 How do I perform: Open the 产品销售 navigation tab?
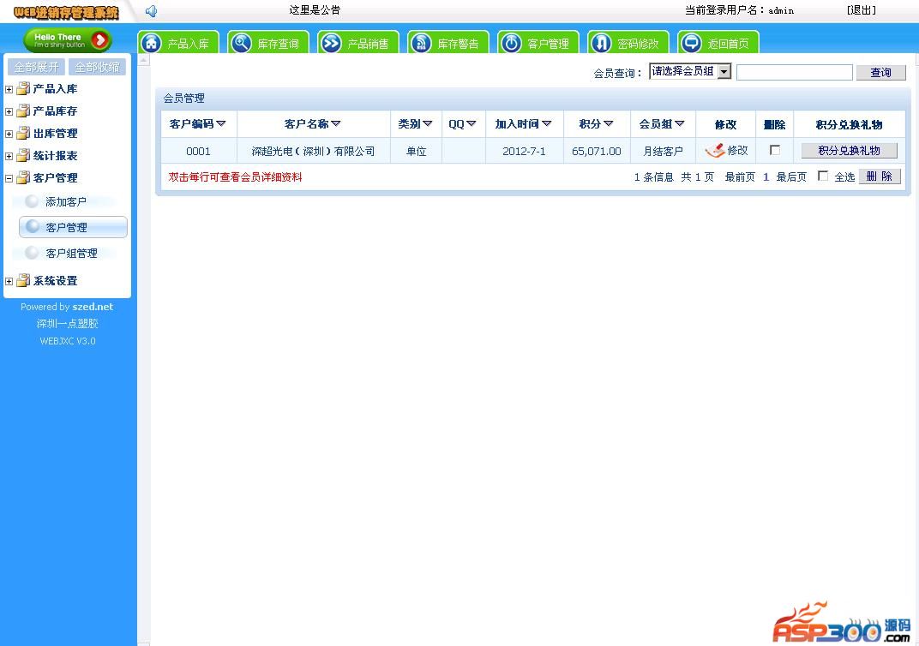pos(358,43)
